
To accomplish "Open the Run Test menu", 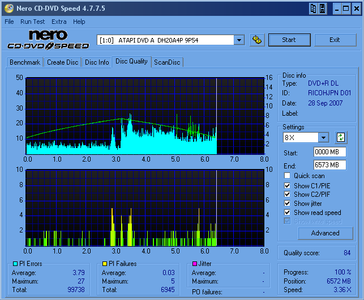I will [x=32, y=22].
